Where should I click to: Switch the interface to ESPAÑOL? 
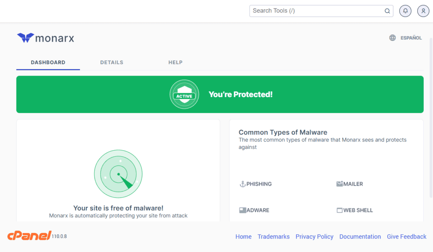[411, 38]
